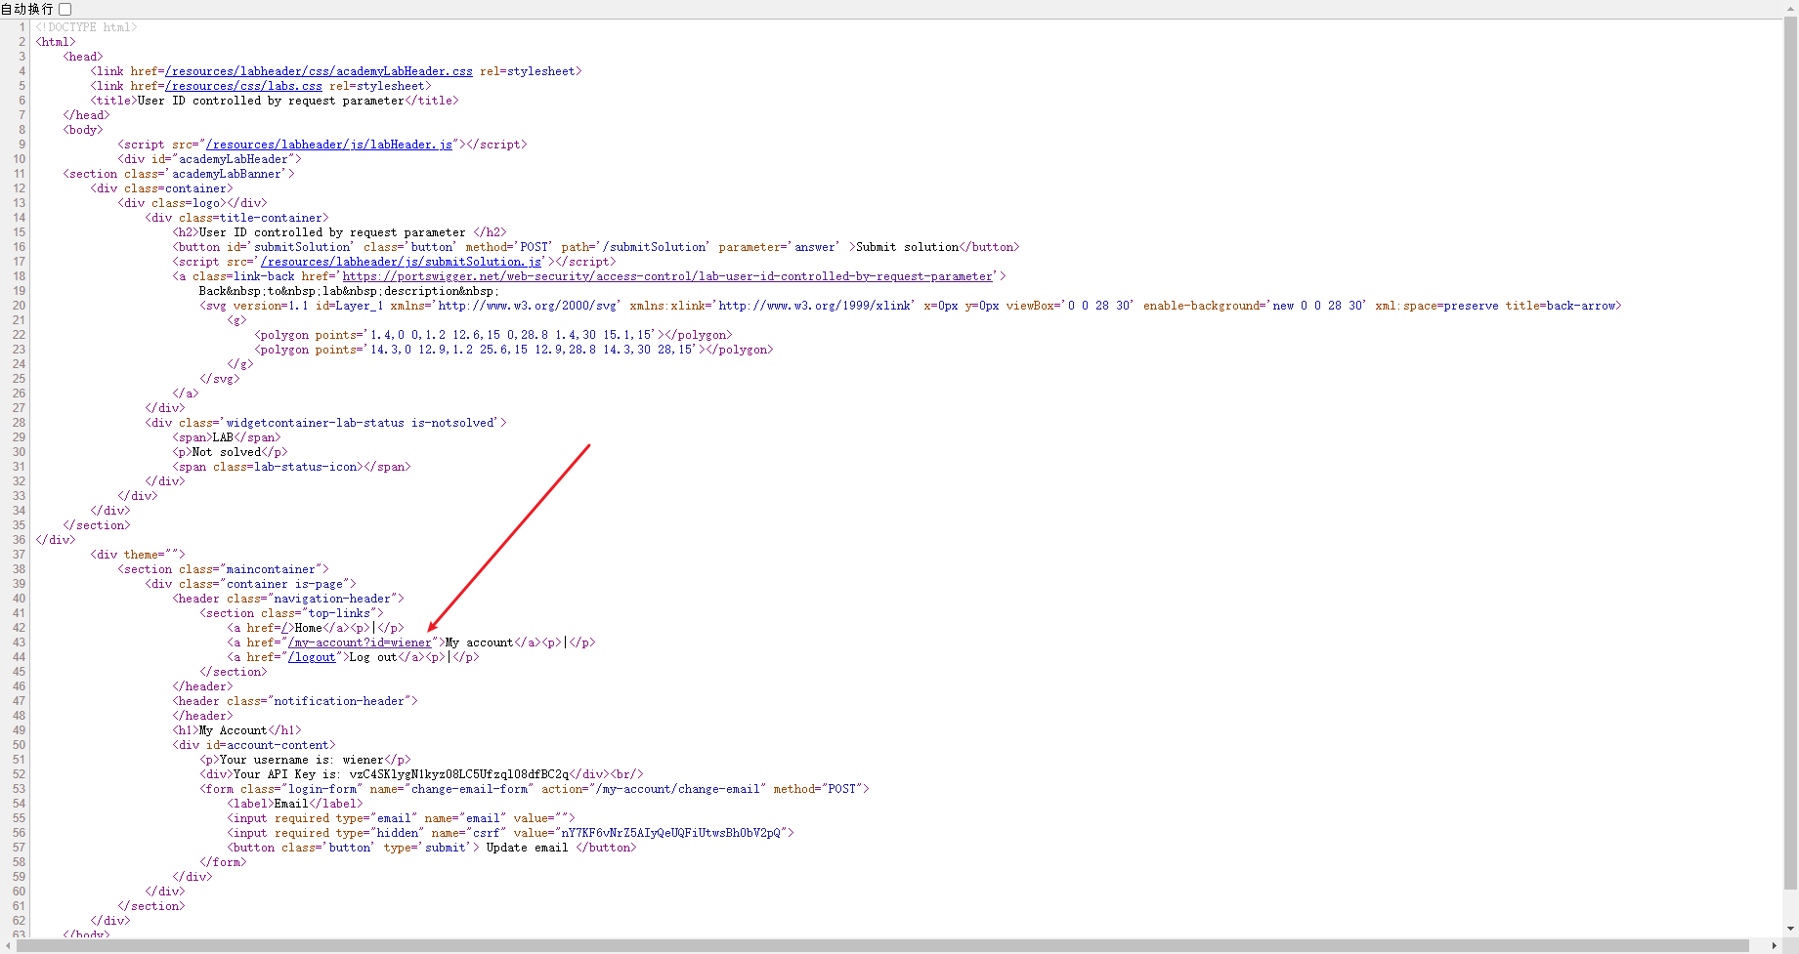Click the "Your API Key is" line
Screen dimensions: 1799x954
(422, 774)
